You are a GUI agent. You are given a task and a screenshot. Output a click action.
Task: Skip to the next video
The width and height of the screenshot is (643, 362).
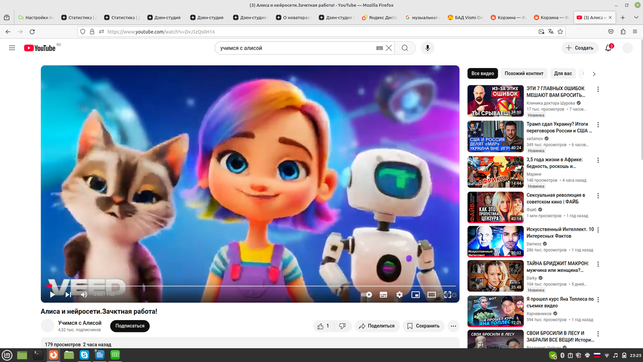(x=68, y=294)
